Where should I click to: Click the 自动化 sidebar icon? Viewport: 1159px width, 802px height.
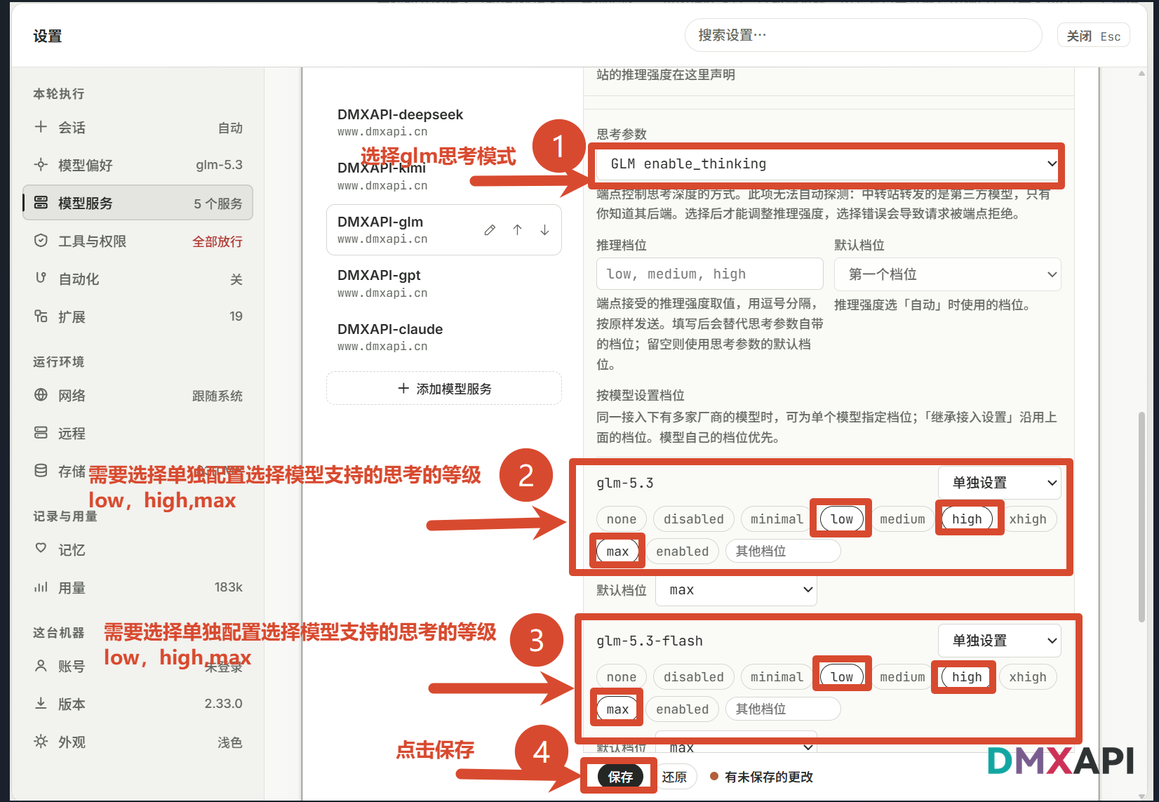[41, 279]
